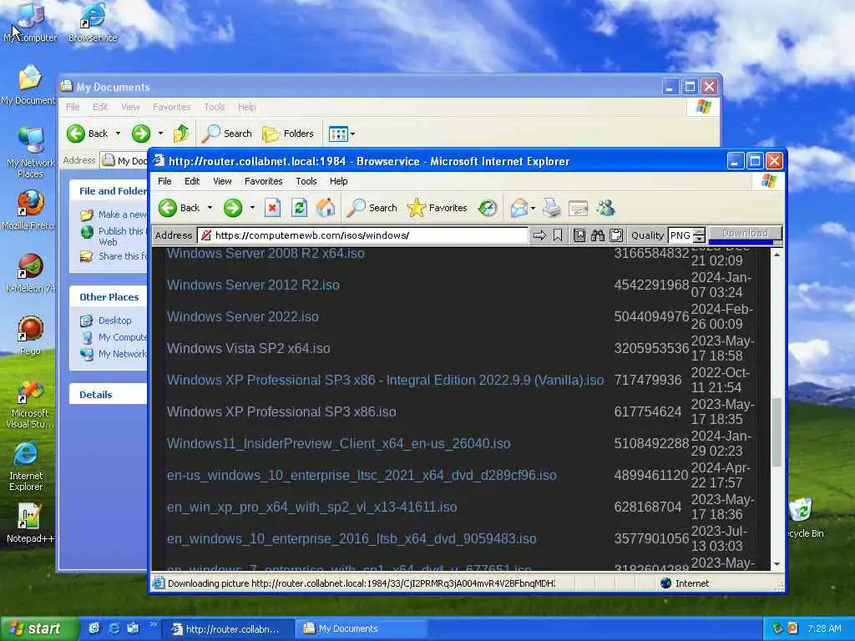Screen dimensions: 855x641
Task: Click the Browservice address URL field
Action: [x=362, y=235]
